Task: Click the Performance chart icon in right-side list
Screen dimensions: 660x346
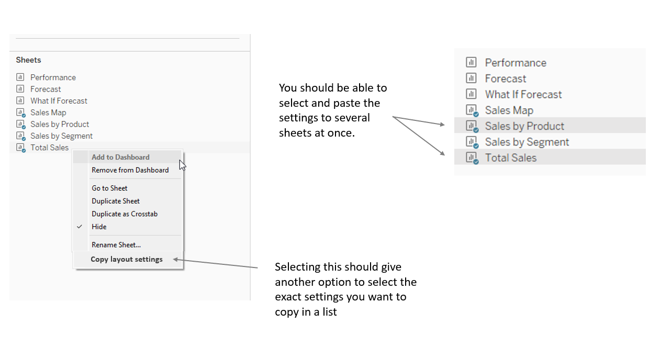Action: 471,62
